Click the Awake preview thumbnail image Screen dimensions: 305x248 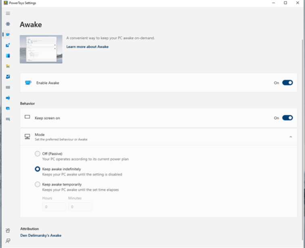coord(41,49)
